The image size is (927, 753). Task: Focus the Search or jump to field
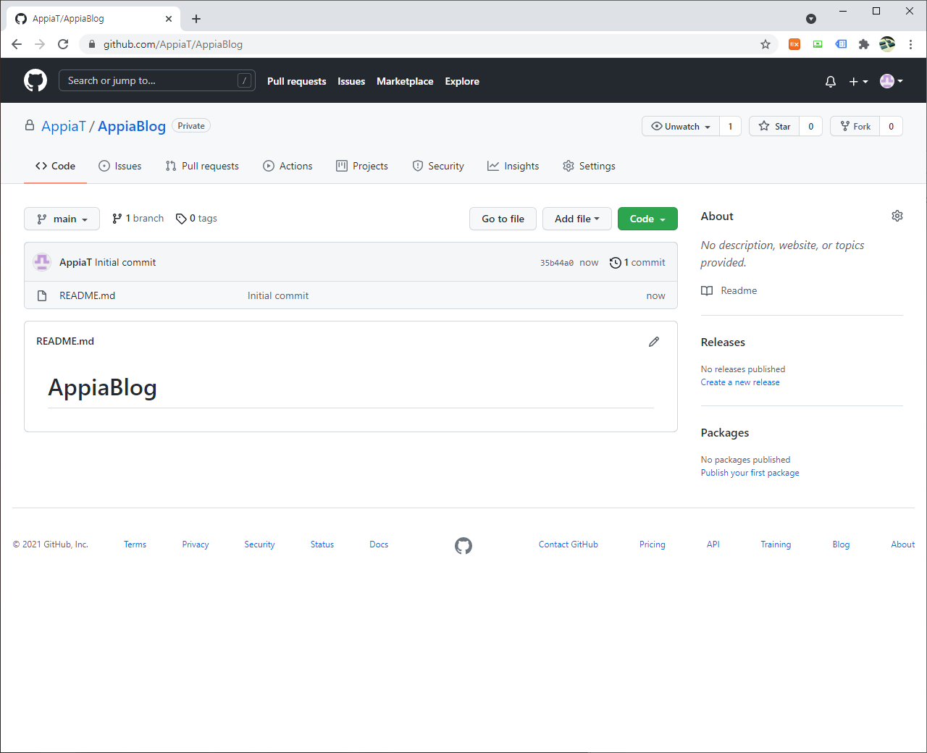coord(156,80)
